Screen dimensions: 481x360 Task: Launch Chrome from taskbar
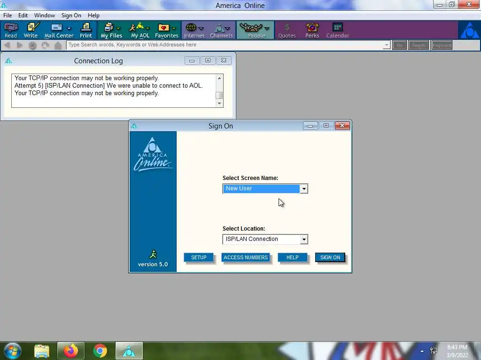tap(100, 351)
